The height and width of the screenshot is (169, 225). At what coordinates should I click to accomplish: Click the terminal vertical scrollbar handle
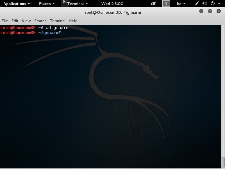pyautogui.click(x=223, y=162)
